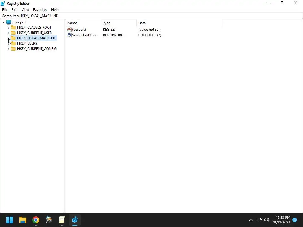Click the Registry Editor taskbar icon
The height and width of the screenshot is (227, 303).
75,220
